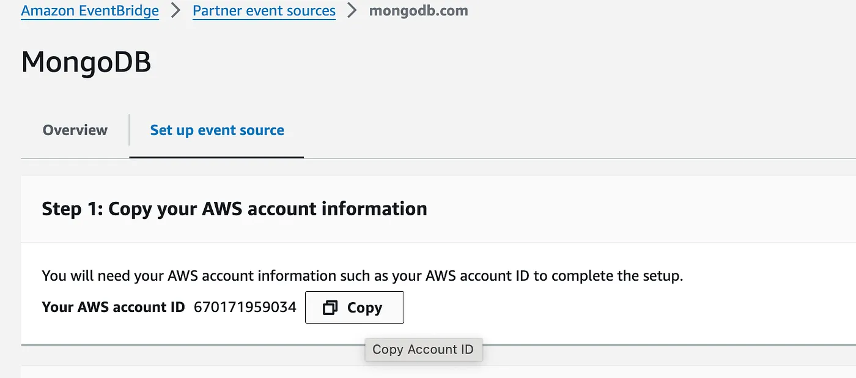Click the empty panel area right of Copy button

(x=630, y=307)
